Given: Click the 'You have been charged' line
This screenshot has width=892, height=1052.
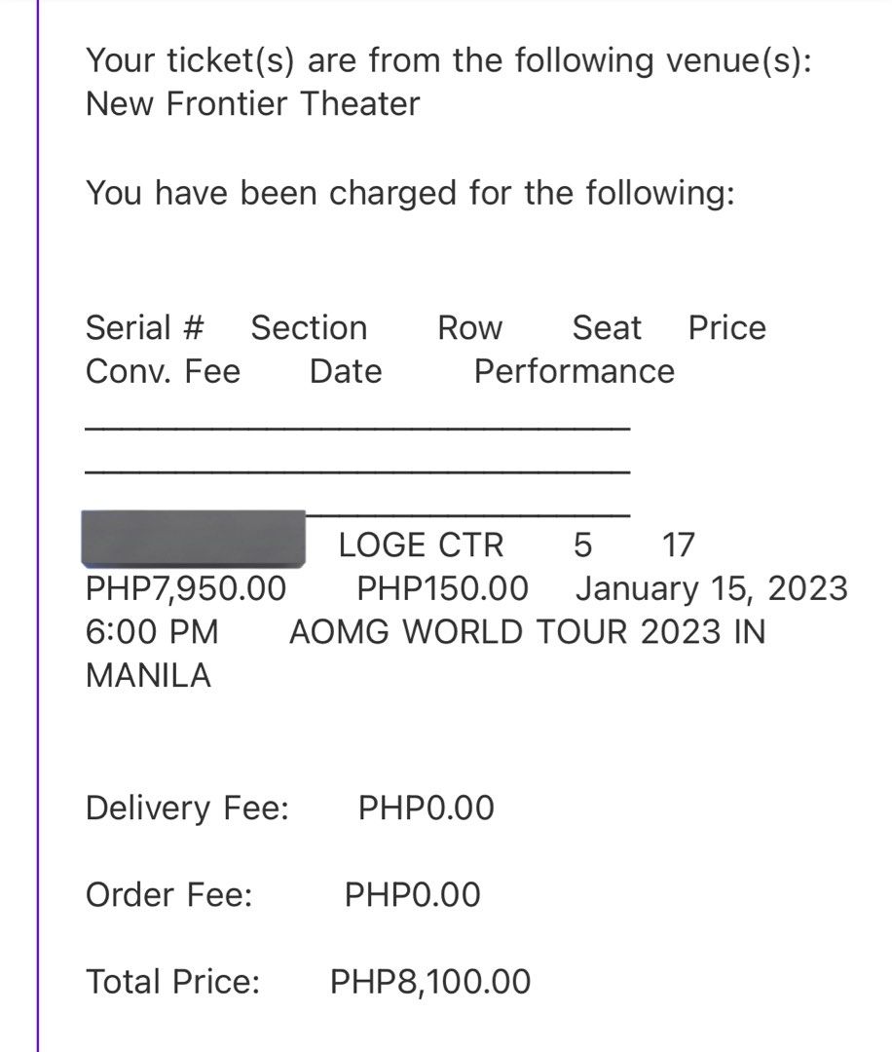Looking at the screenshot, I should (410, 193).
